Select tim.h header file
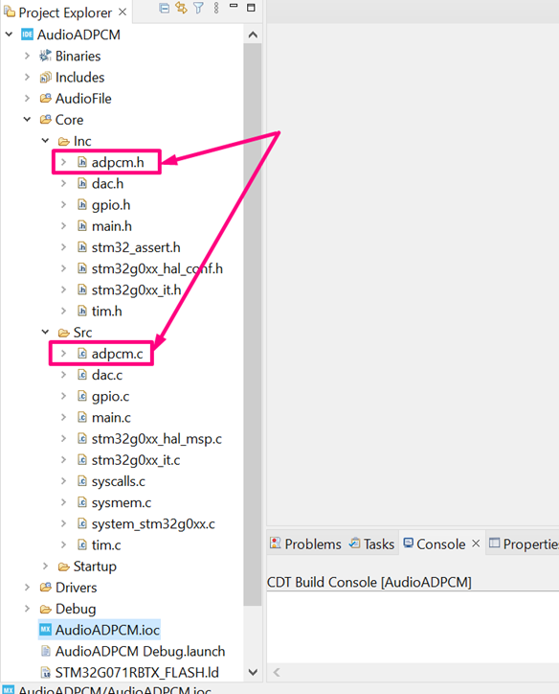Screen dimensions: 559x694 point(107,312)
